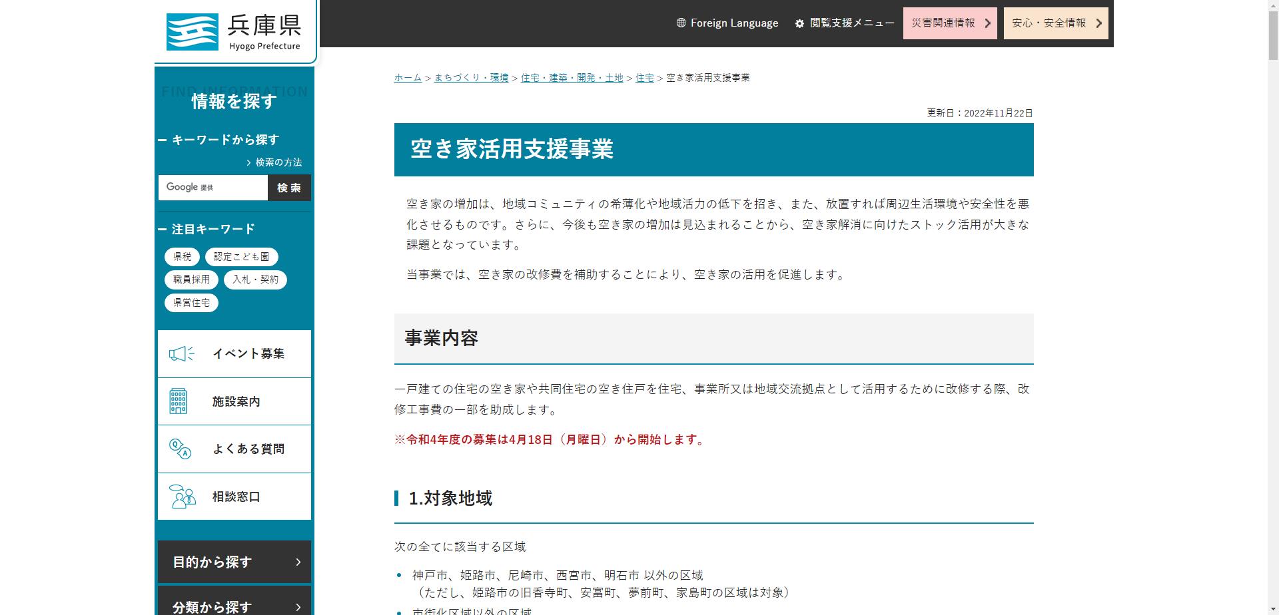Select the 県営住宅 keyword tag
1279x615 pixels.
(191, 303)
